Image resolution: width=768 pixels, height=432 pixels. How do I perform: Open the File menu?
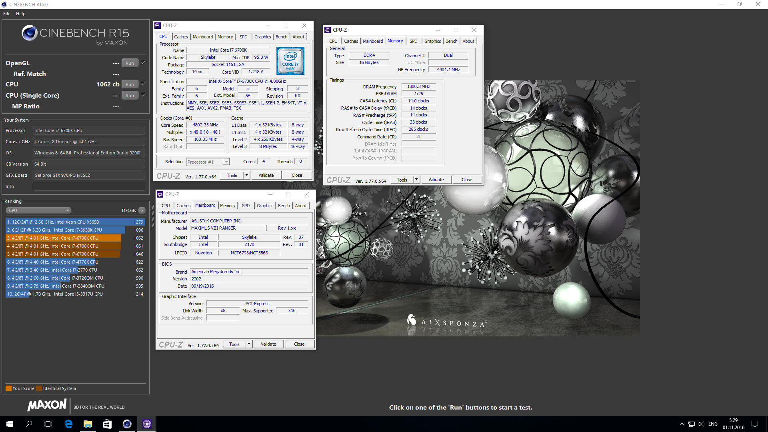(7, 14)
